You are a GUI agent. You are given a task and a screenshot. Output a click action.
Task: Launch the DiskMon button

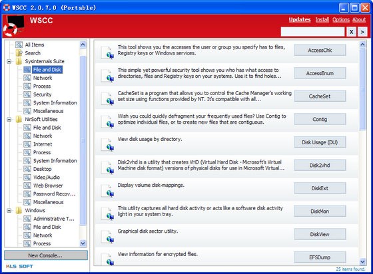(320, 211)
